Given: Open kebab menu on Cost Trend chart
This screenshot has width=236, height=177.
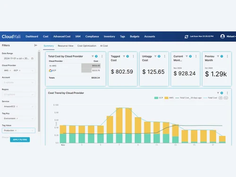Looking at the screenshot, I should coord(228,93).
